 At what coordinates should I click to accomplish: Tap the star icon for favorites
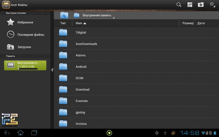[x=10, y=22]
